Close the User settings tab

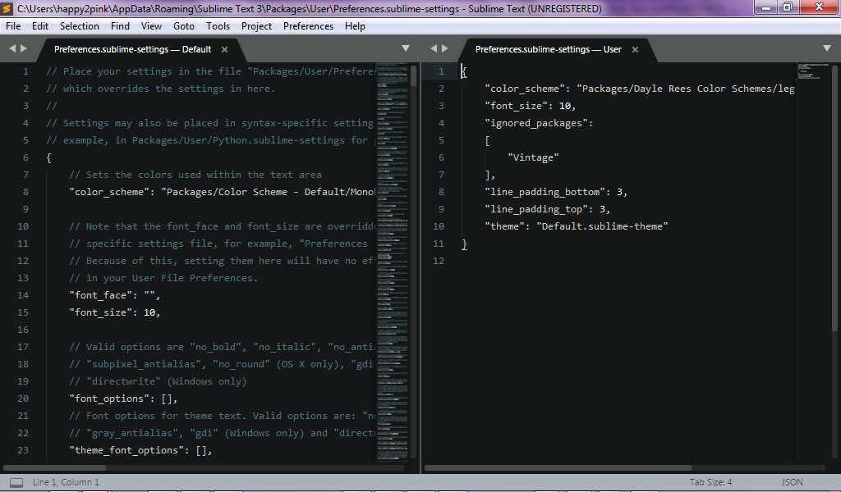tap(635, 50)
